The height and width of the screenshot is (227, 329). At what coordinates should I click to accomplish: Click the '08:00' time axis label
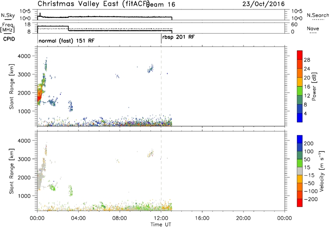[120, 218]
